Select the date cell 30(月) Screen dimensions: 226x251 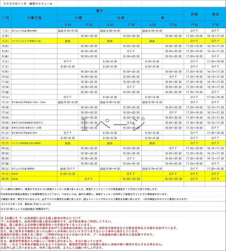[x=6, y=179]
